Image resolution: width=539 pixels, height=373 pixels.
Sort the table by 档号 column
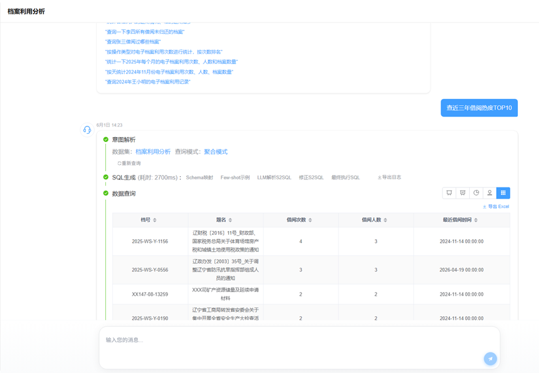[x=155, y=220]
